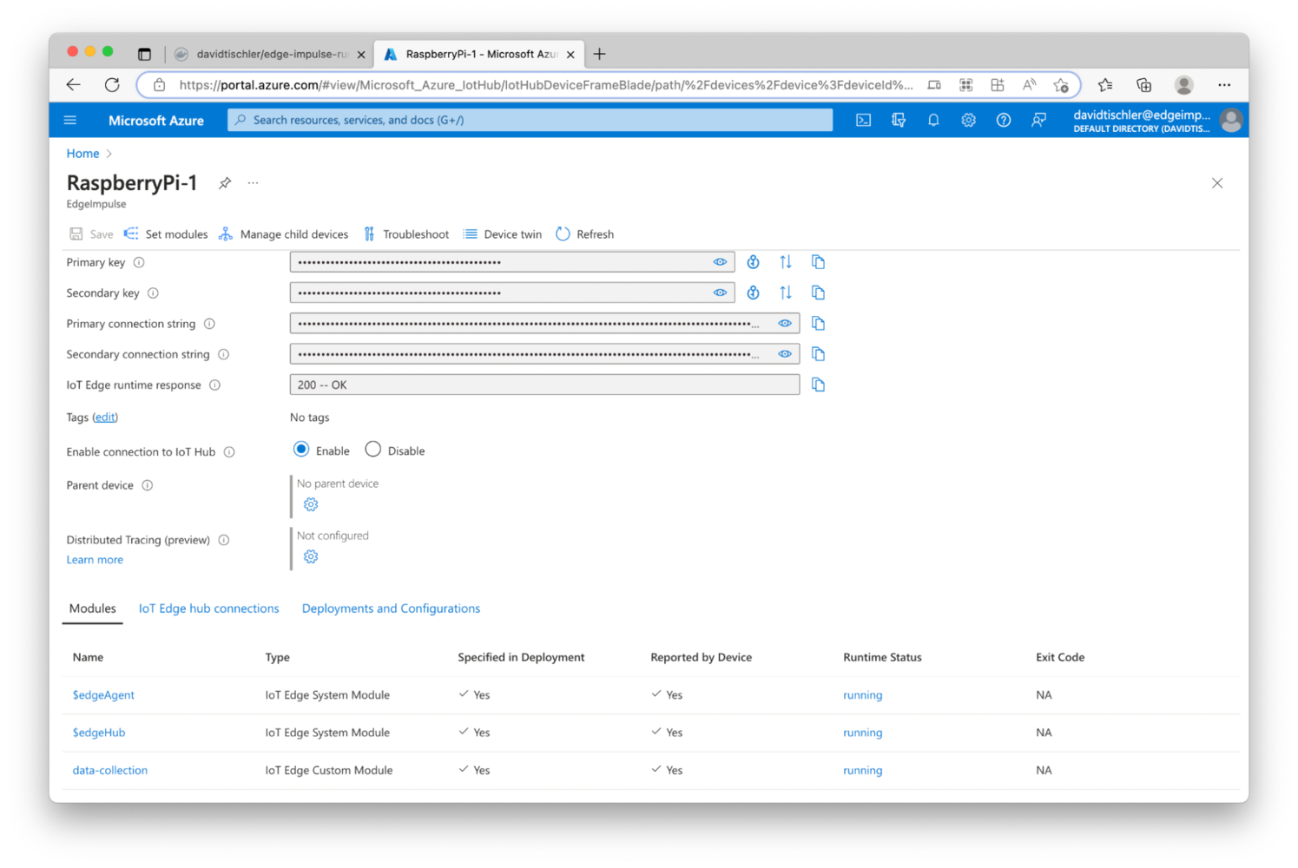The image size is (1298, 868).
Task: Regenerate the Primary key
Action: [x=753, y=262]
